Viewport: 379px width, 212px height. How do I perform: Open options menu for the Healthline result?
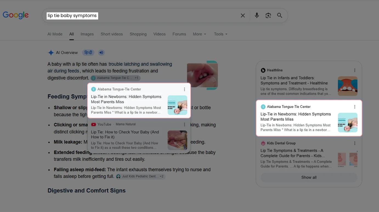coord(355,70)
